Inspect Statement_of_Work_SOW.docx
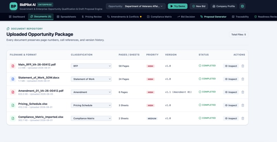Image resolution: width=277 pixels, height=142 pixels. click(x=231, y=79)
